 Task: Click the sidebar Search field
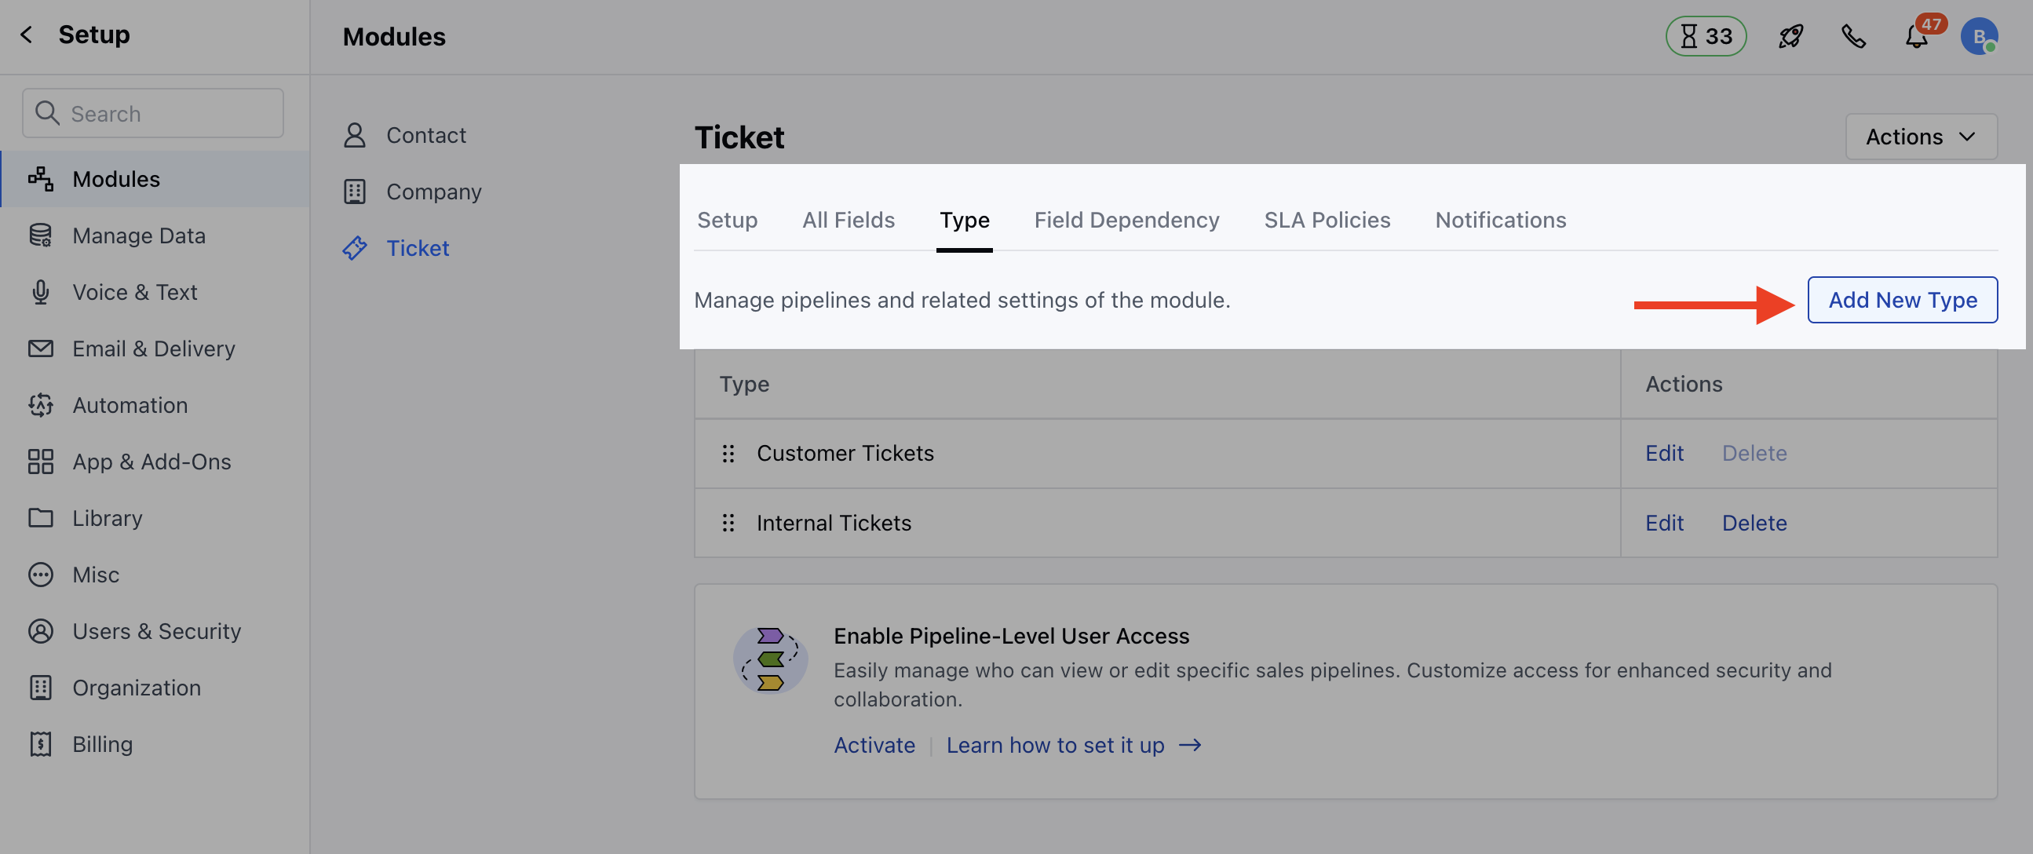point(152,113)
